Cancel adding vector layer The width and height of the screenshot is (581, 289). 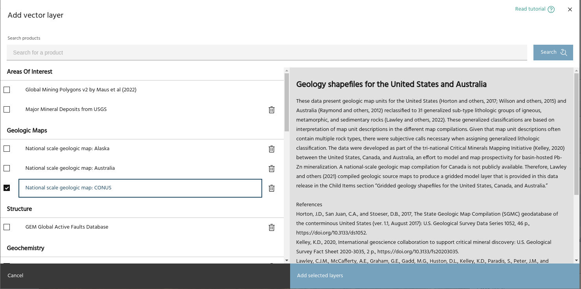tap(16, 276)
